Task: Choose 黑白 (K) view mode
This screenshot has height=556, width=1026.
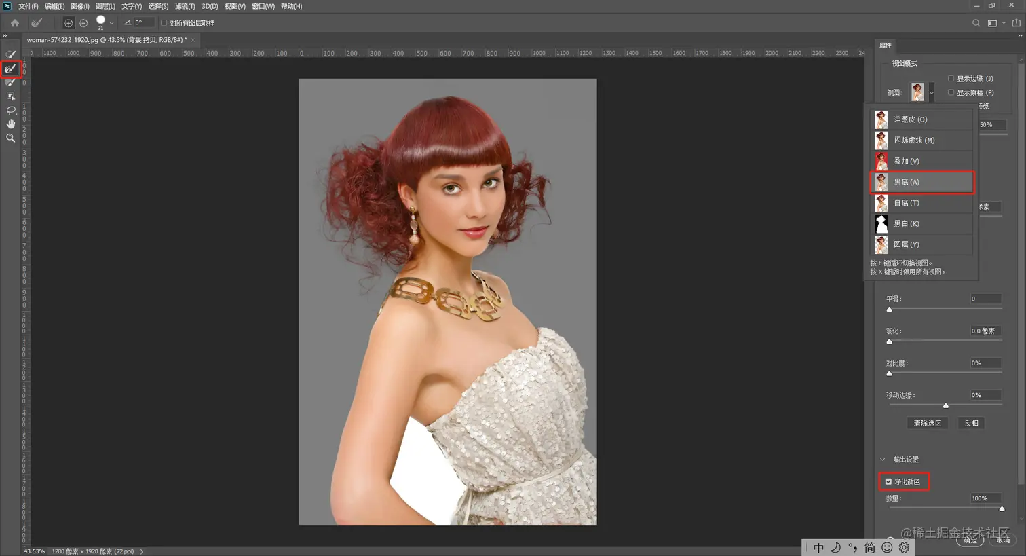Action: (922, 223)
